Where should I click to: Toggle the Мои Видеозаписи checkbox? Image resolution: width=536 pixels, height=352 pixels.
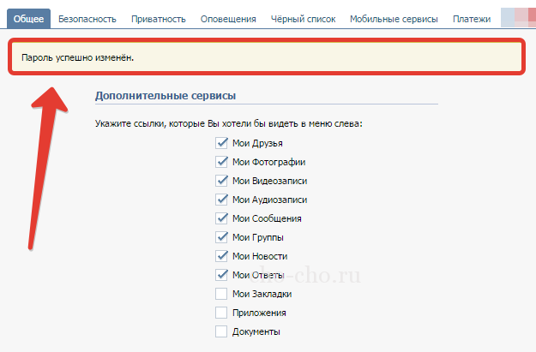[221, 181]
